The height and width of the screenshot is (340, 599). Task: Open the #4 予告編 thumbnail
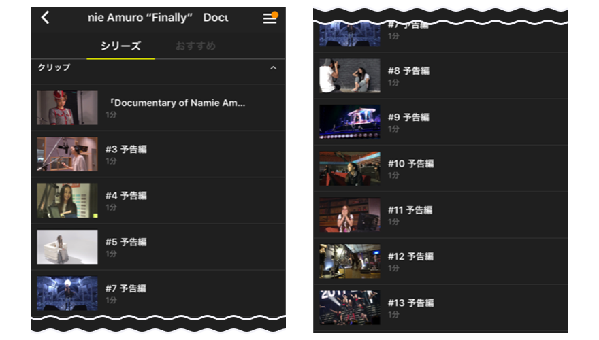click(x=67, y=201)
